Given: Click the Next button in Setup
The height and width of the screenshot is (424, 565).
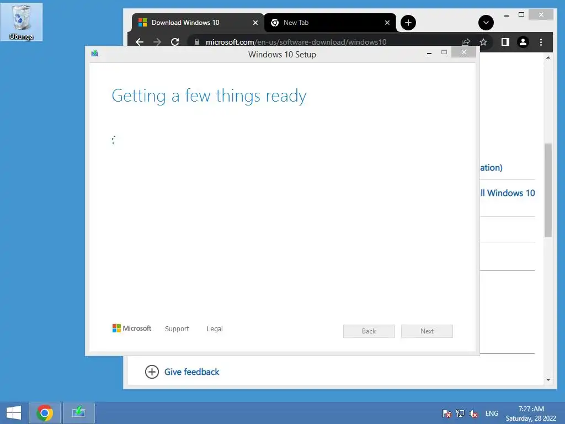Looking at the screenshot, I should 427,331.
